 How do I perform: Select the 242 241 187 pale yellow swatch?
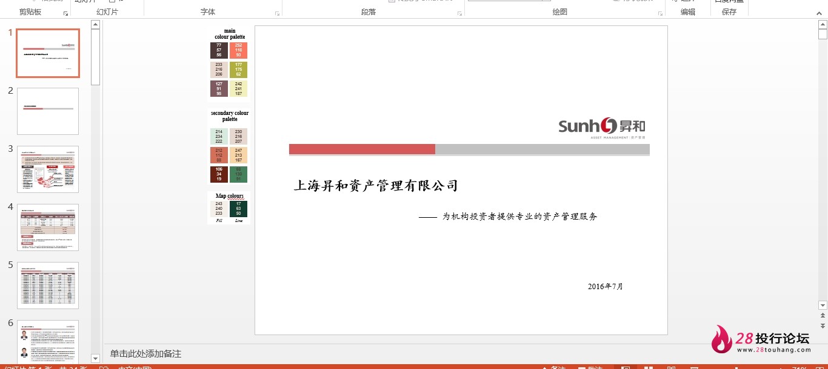[x=238, y=89]
